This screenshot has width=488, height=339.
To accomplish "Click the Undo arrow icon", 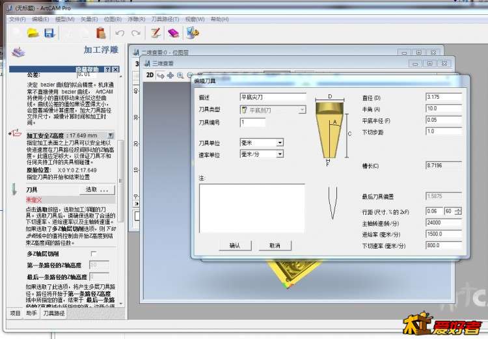I will [120, 33].
